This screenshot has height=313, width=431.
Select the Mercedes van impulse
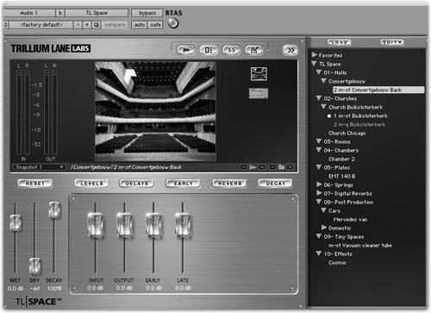350,219
